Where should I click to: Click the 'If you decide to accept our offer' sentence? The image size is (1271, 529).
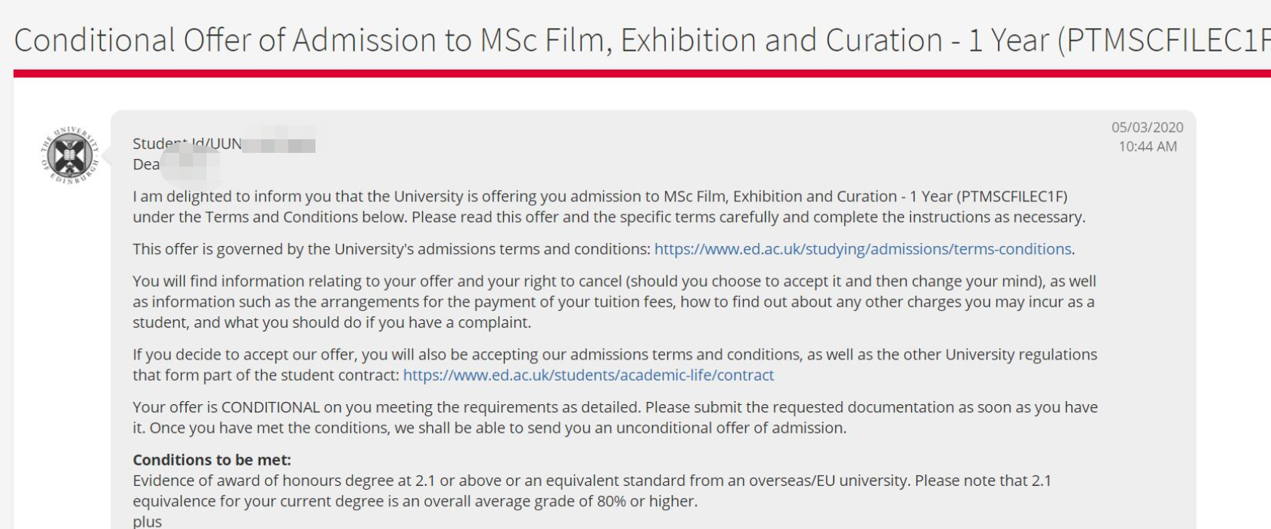coord(614,365)
